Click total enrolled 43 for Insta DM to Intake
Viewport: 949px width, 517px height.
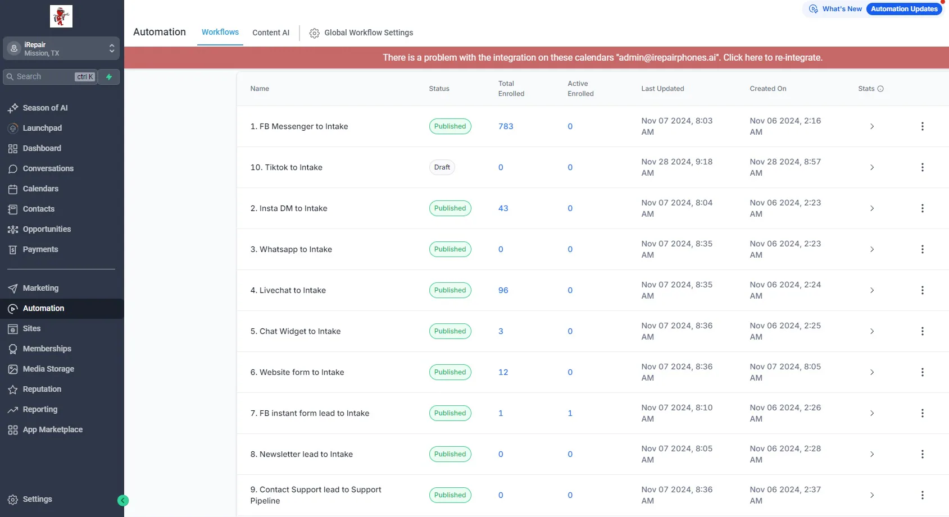tap(503, 208)
